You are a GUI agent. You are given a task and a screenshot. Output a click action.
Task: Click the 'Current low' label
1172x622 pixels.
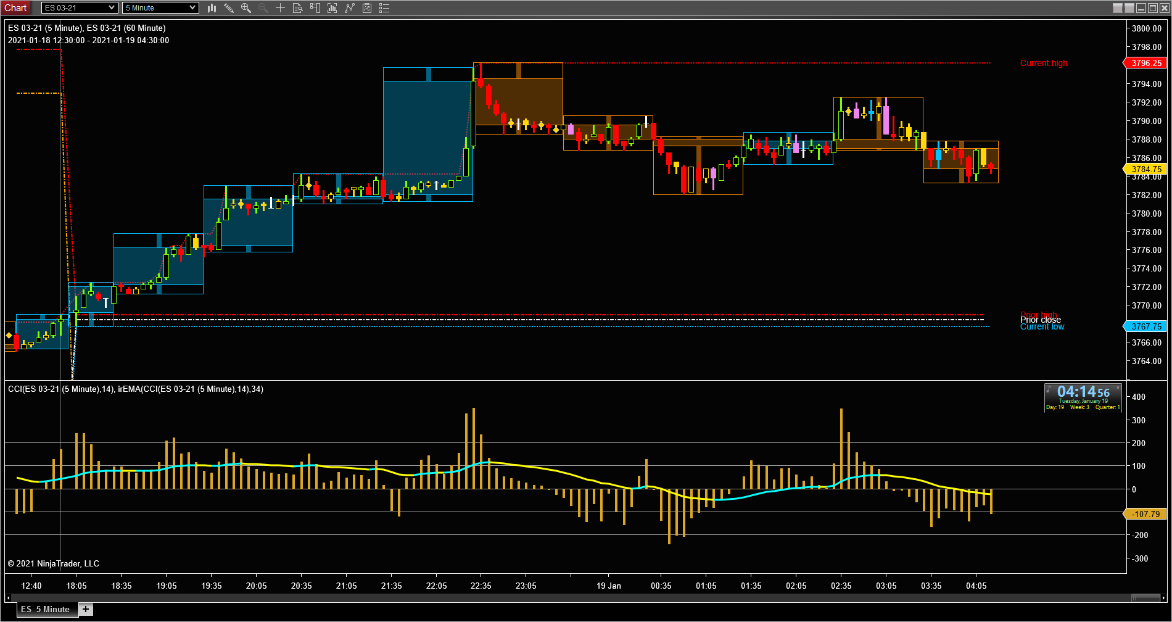(1042, 327)
